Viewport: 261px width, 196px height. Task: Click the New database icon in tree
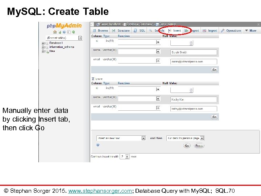[x=47, y=52]
